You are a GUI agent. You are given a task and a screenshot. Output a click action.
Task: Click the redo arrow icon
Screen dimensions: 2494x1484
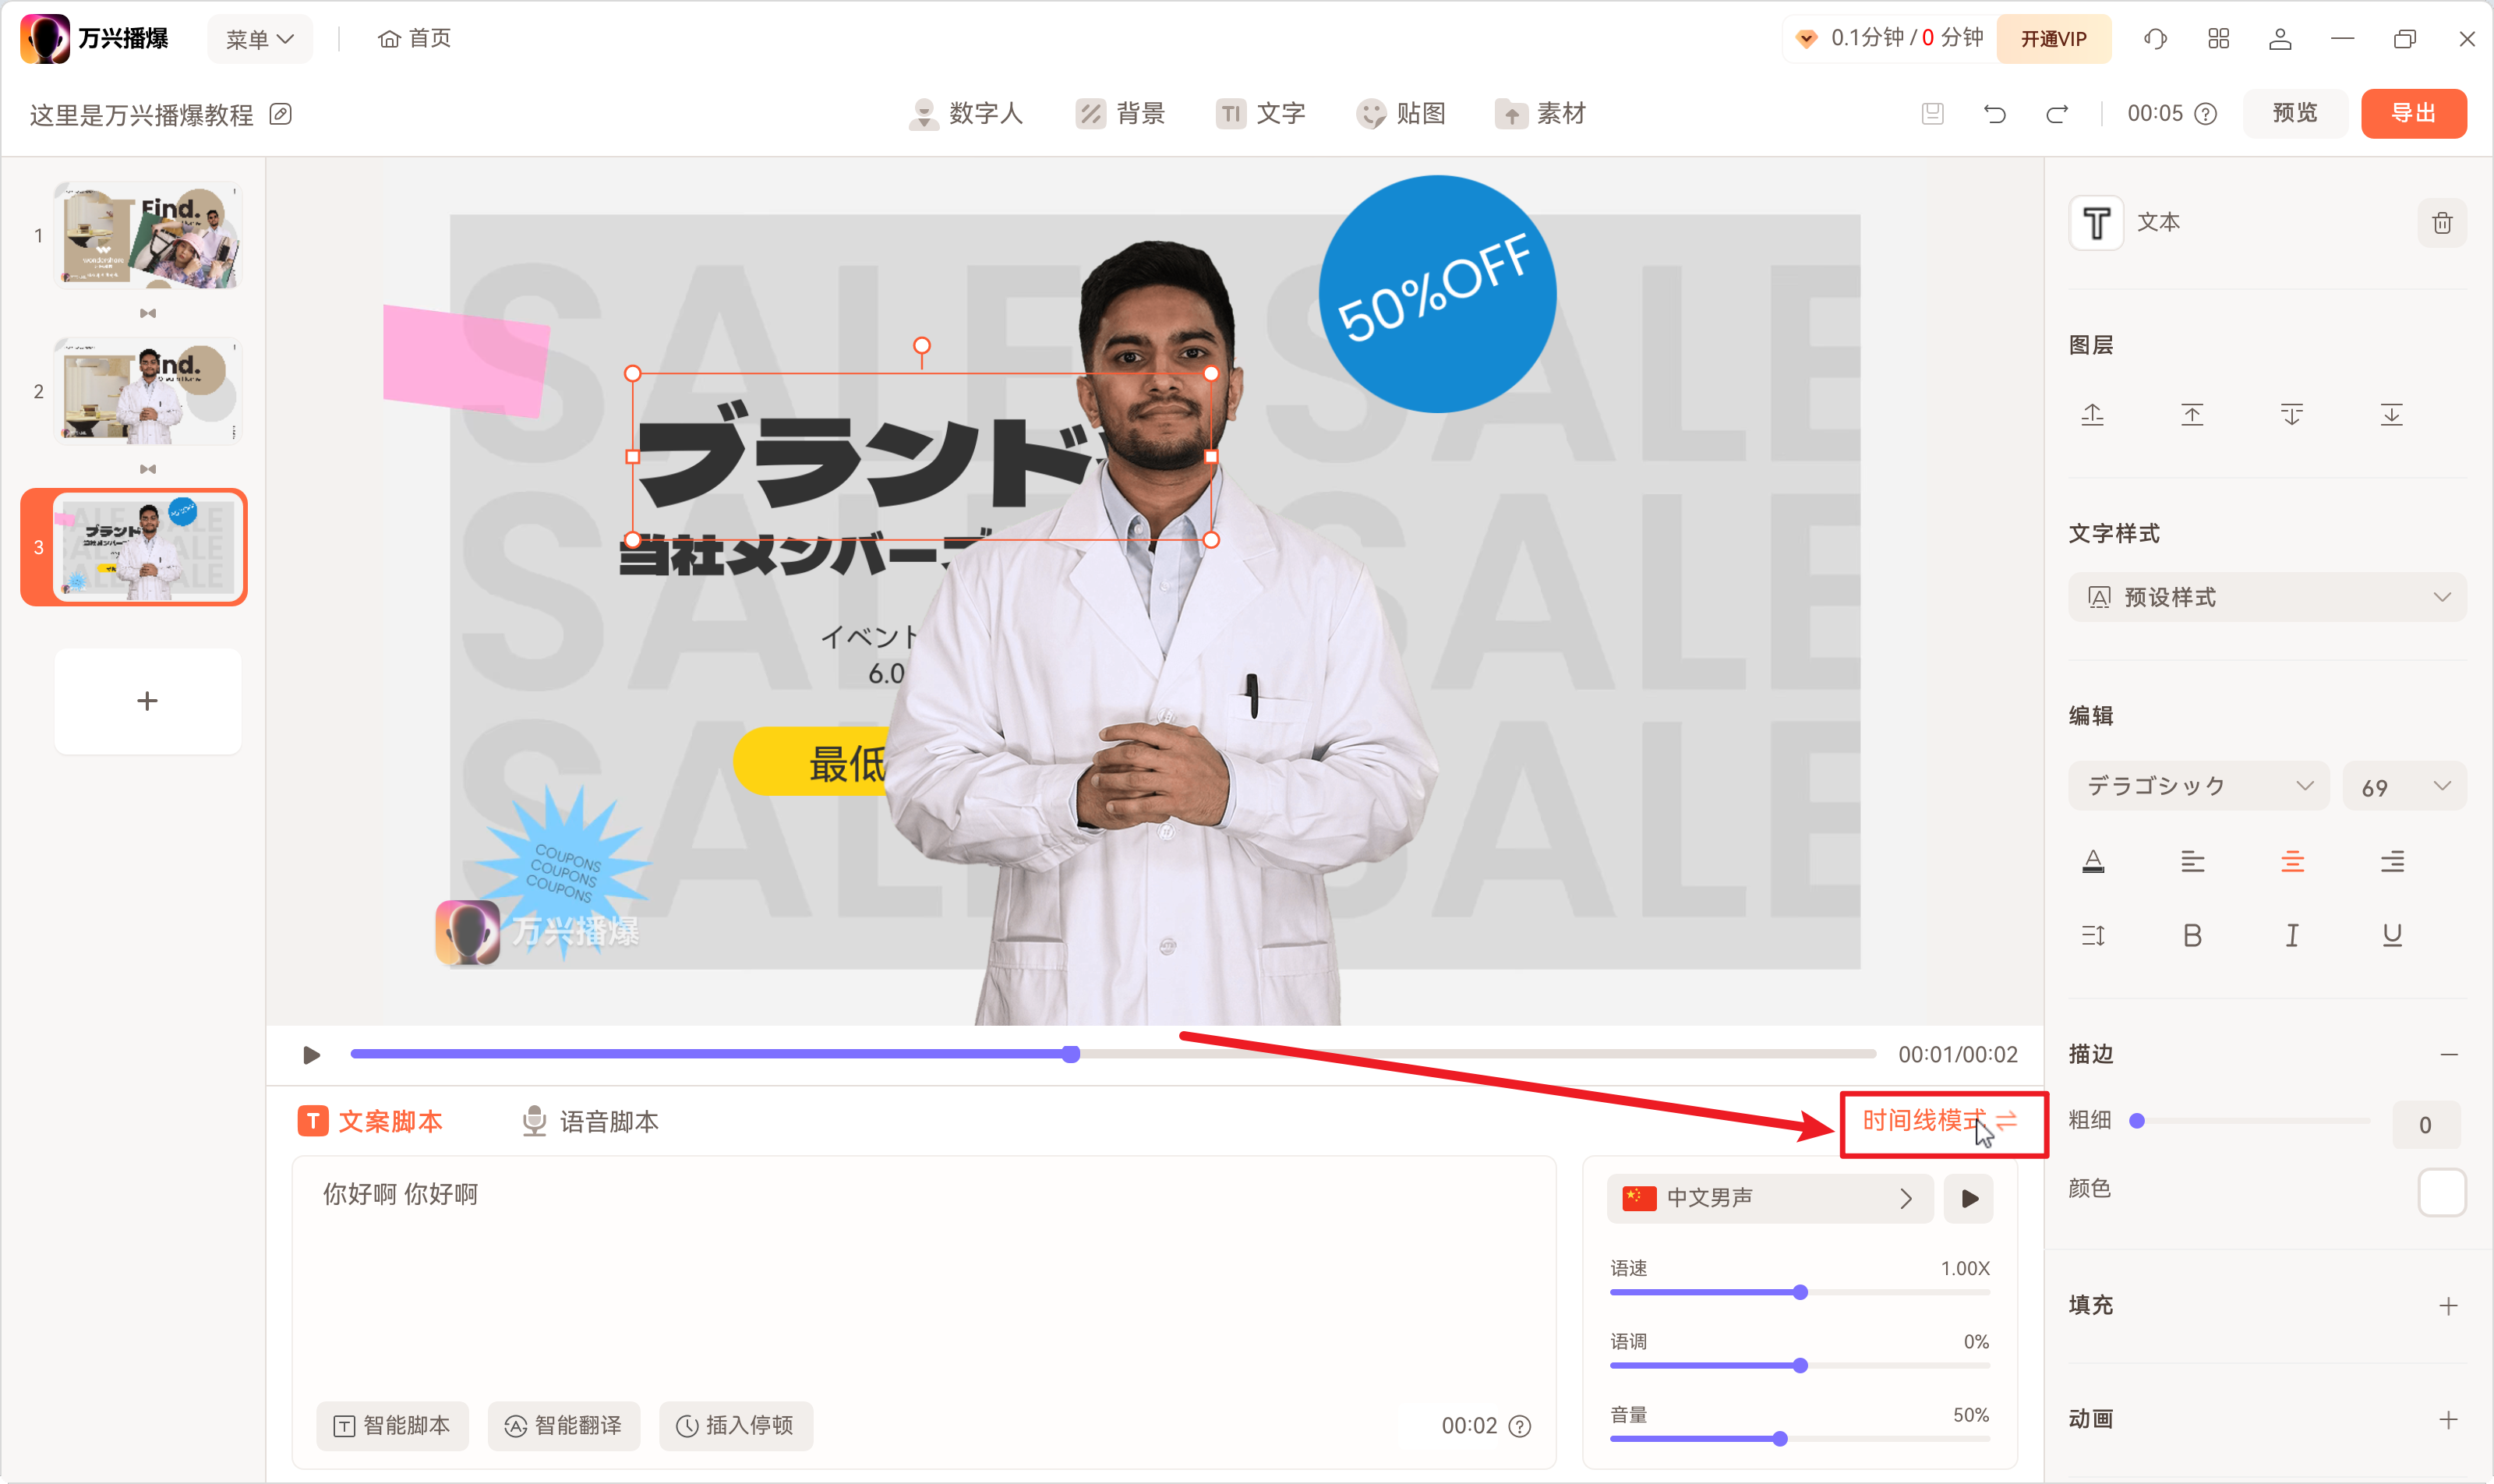pyautogui.click(x=2056, y=114)
